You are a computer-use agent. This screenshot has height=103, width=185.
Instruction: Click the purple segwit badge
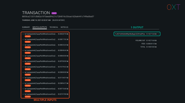point(54,13)
